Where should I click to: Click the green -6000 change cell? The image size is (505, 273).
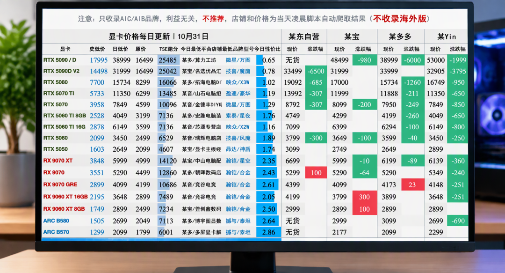coord(412,60)
